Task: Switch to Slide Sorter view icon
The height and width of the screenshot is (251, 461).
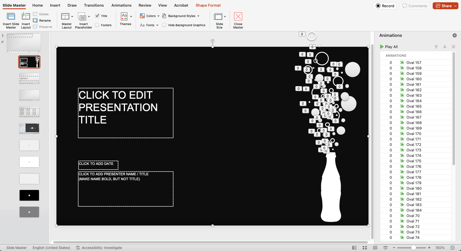Action: coord(365,248)
